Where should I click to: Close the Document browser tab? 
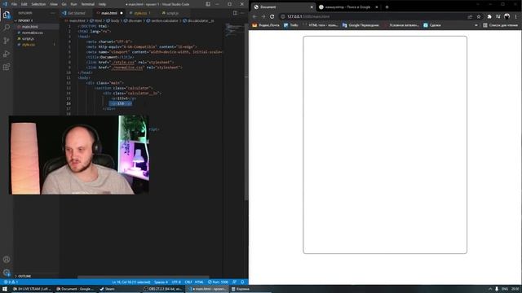(312, 7)
